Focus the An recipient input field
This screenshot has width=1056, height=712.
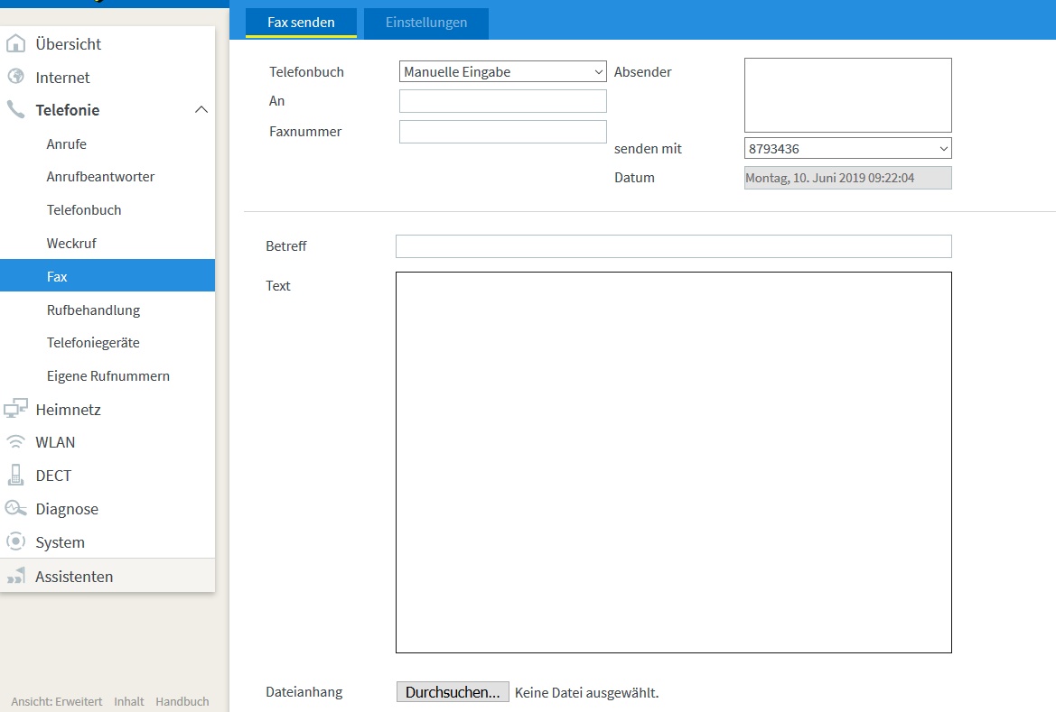(x=503, y=101)
